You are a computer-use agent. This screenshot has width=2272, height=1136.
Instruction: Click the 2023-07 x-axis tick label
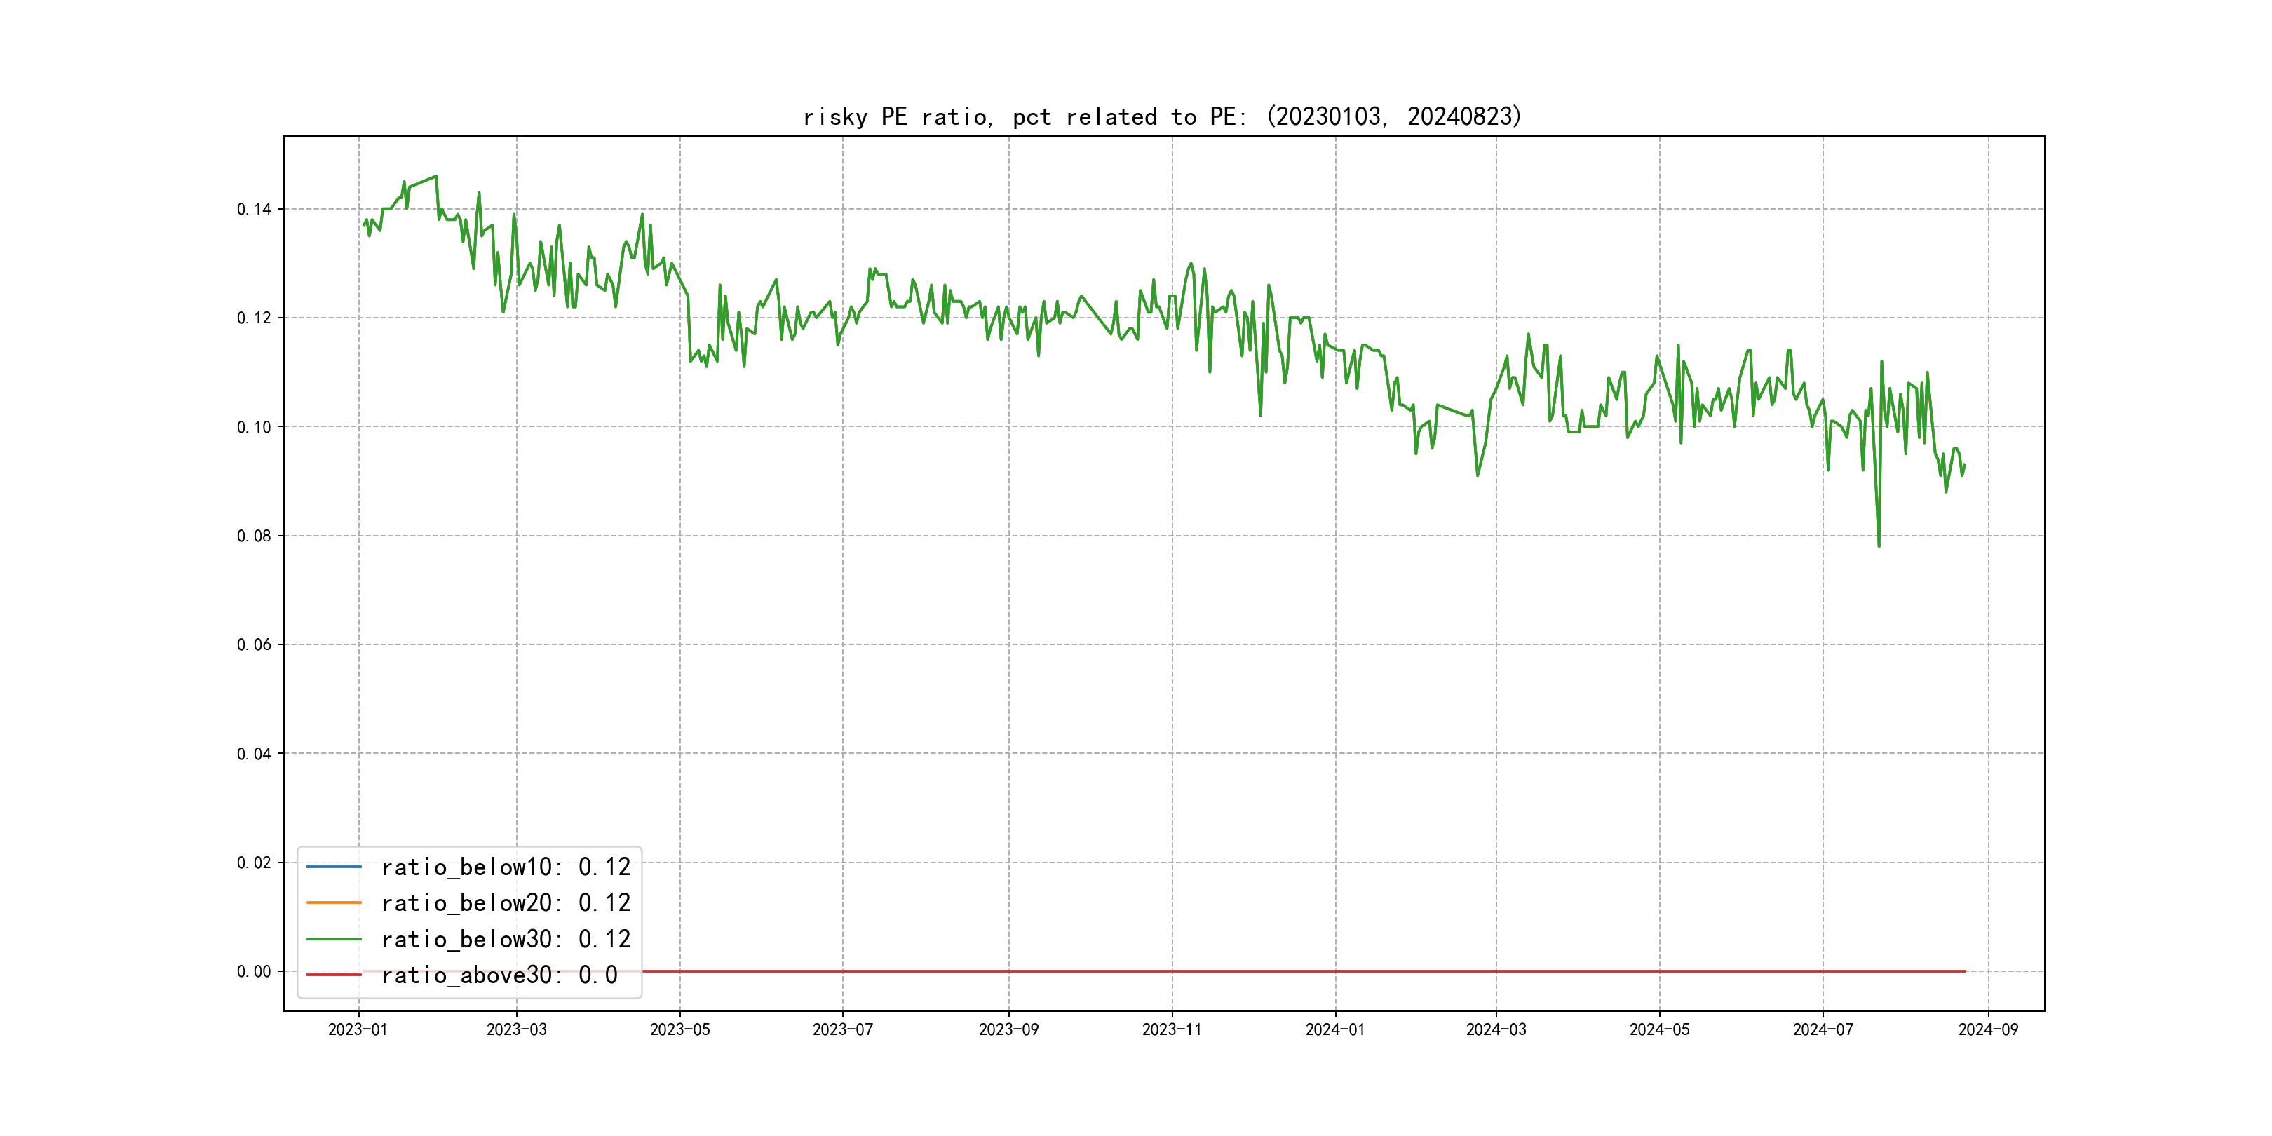pos(842,1030)
